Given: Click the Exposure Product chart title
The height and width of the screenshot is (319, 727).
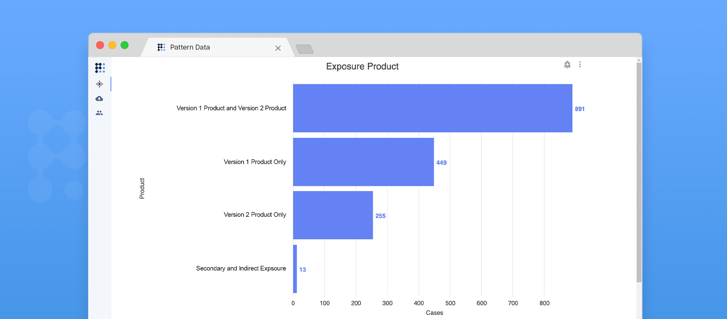Looking at the screenshot, I should (x=362, y=66).
